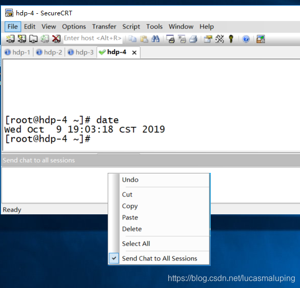This screenshot has height=288, width=300.
Task: Choose Paste in context menu
Action: click(159, 217)
